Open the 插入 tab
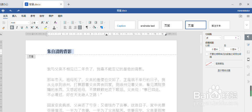Image resolution: width=252 pixels, height=112 pixels. pyautogui.click(x=14, y=16)
